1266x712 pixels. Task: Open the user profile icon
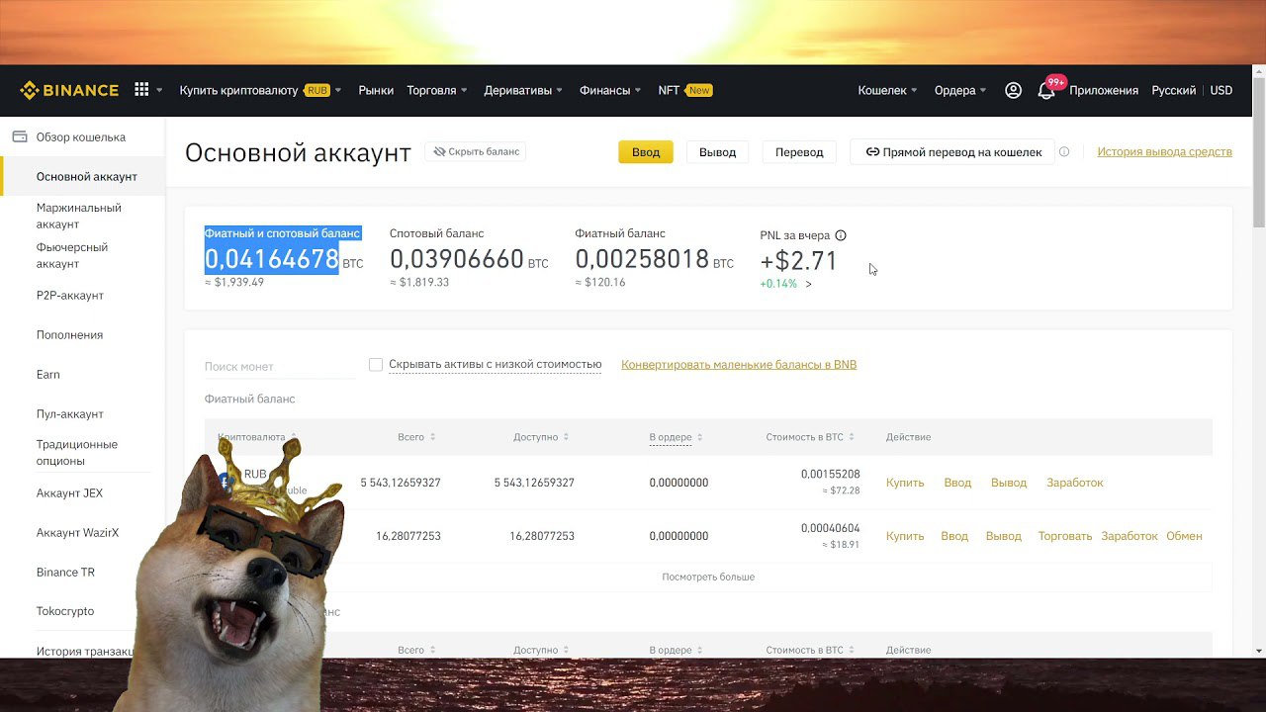pos(1013,90)
